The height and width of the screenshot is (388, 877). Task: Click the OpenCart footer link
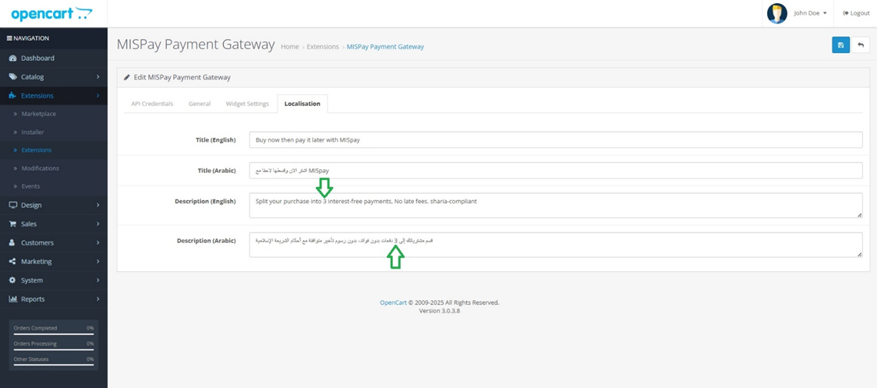[393, 302]
